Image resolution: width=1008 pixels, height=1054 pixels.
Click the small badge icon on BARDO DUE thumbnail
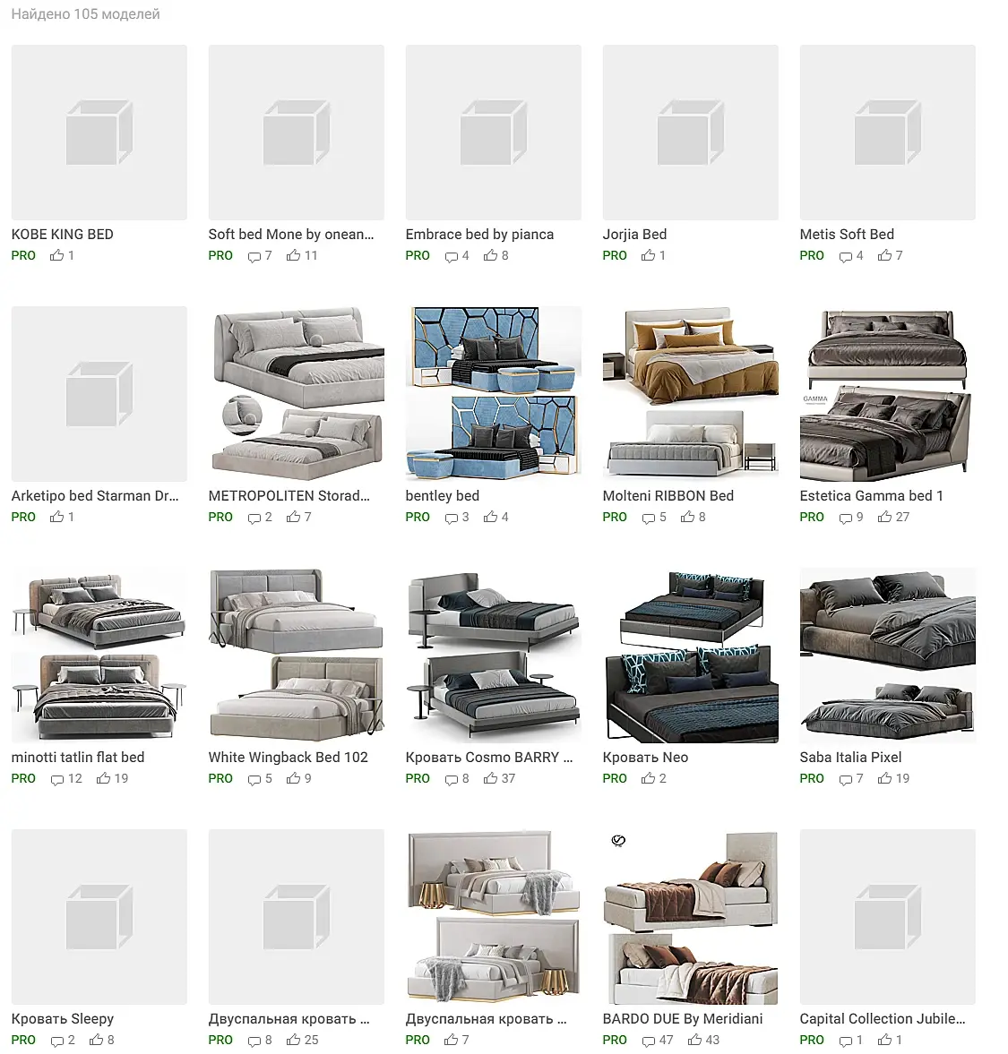(x=618, y=840)
